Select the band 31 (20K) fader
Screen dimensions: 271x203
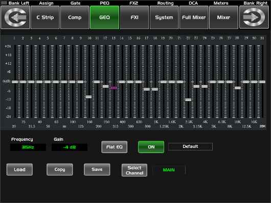point(262,82)
